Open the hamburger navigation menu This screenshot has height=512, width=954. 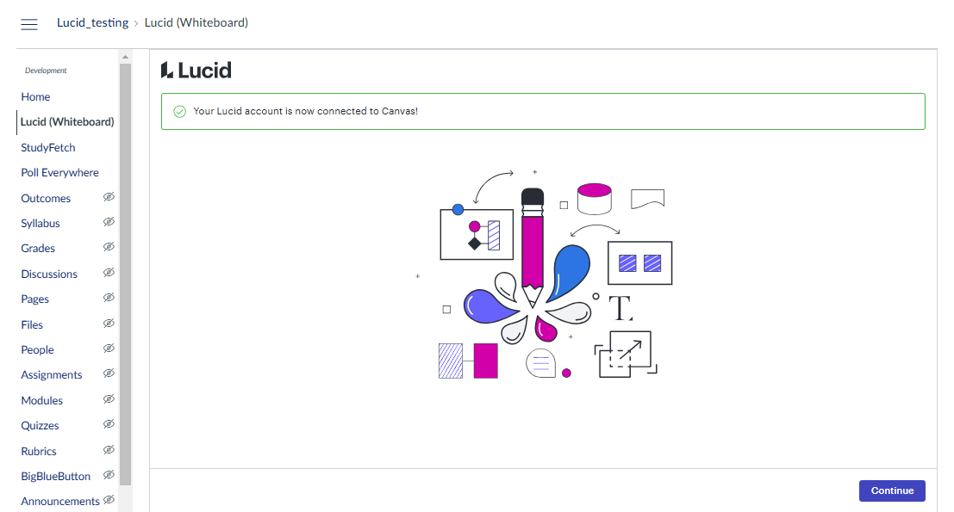pos(29,24)
